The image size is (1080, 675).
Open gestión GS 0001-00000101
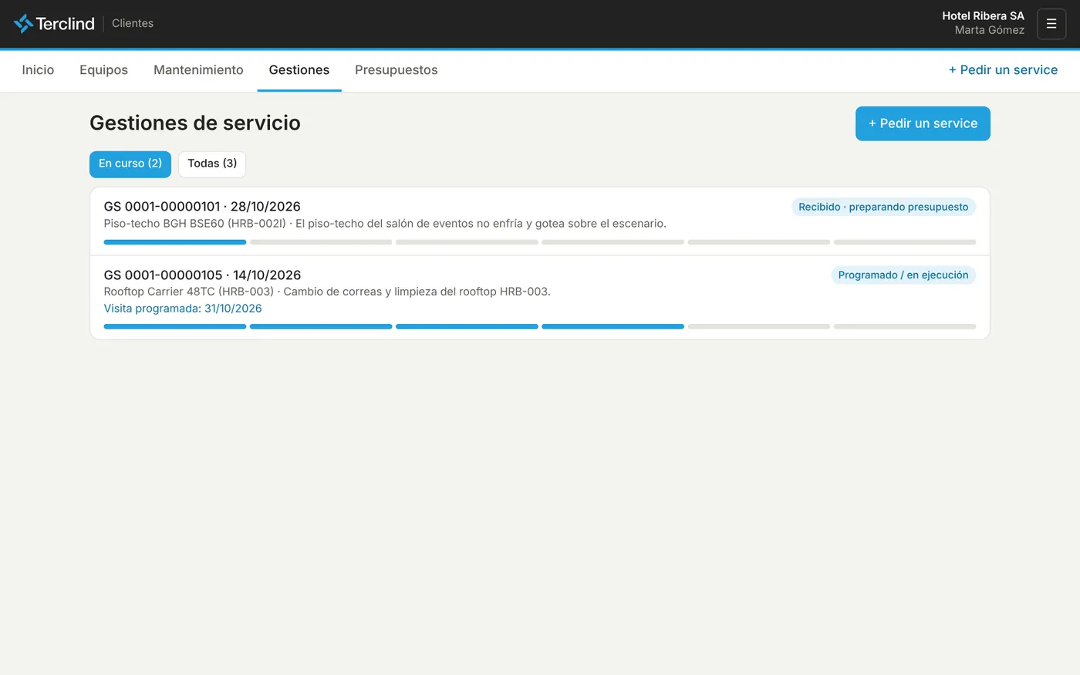[540, 221]
